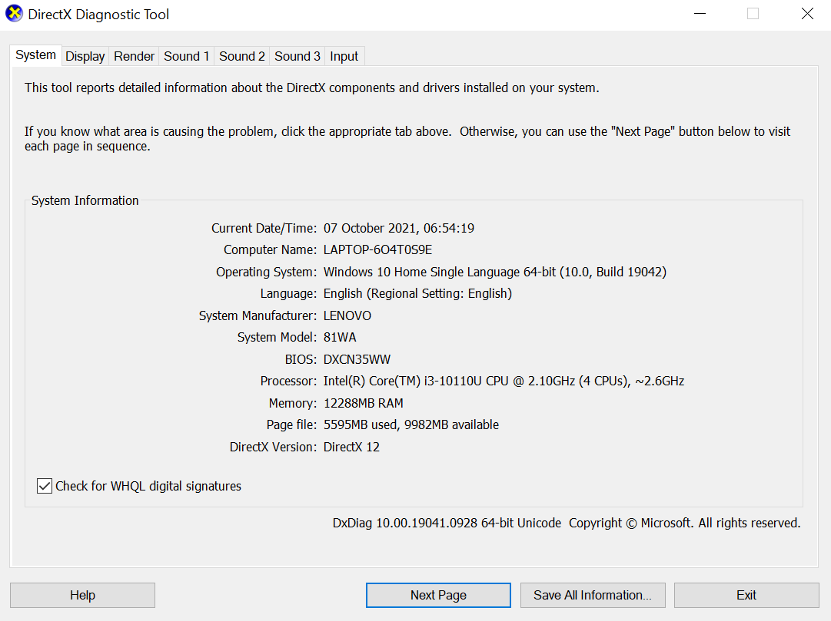This screenshot has width=831, height=621.
Task: Switch to the Sound 2 tab
Action: point(241,56)
